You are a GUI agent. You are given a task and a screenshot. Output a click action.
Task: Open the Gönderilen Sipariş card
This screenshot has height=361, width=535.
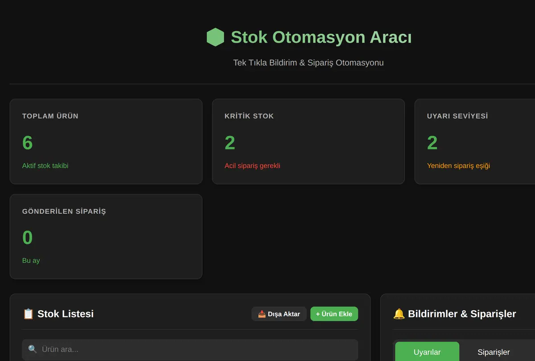click(x=106, y=236)
